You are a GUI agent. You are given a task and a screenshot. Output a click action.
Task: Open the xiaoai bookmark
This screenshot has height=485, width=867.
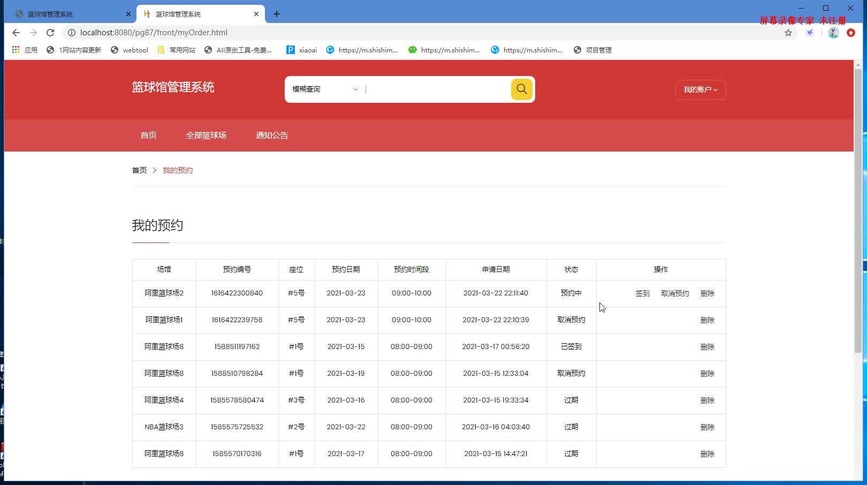pyautogui.click(x=301, y=50)
